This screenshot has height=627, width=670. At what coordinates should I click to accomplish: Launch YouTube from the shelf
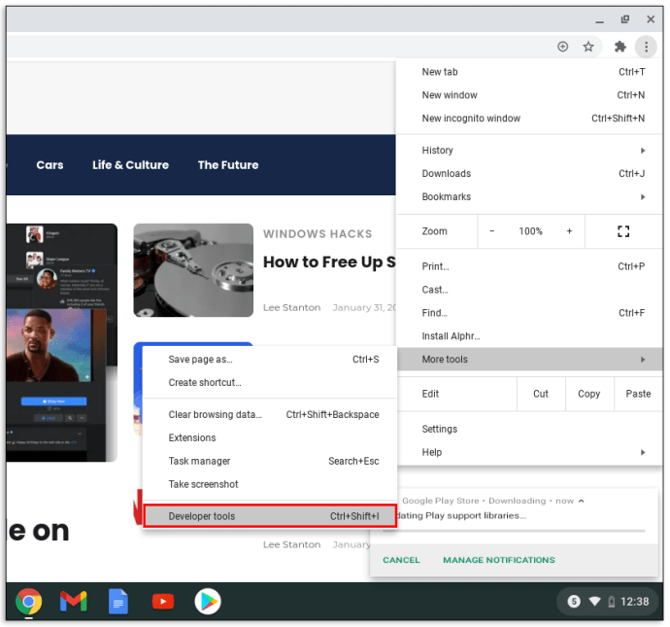163,602
